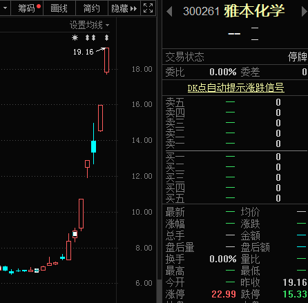This screenshot has width=308, height=303.
Task: Click the 委比 0.00% value
Action: click(x=222, y=72)
